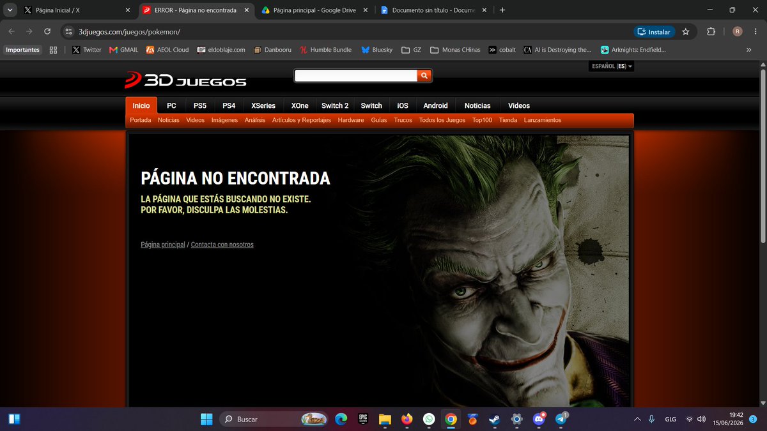The image size is (767, 431).
Task: Open Discord from the taskbar
Action: point(539,419)
